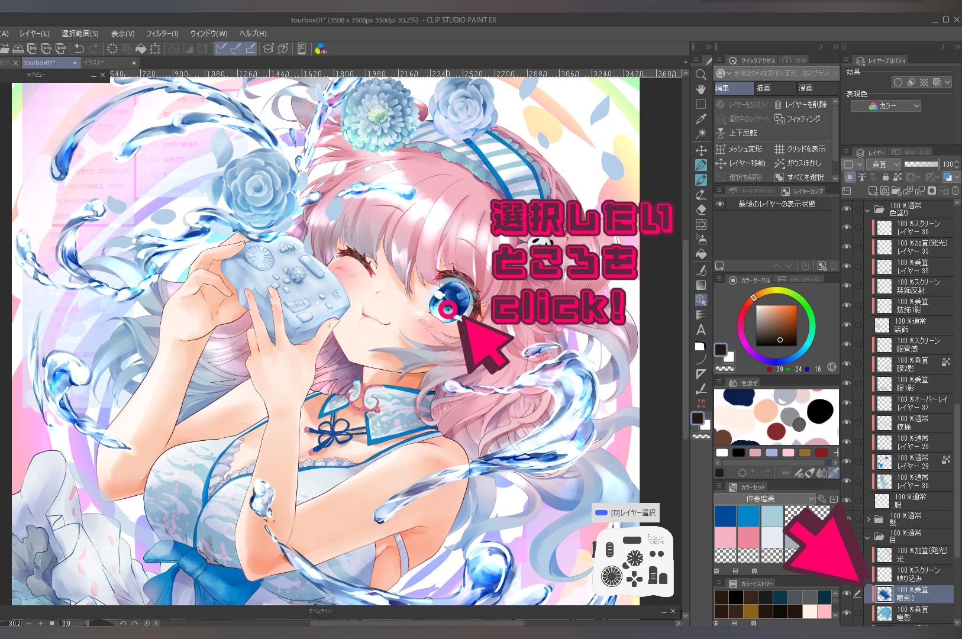Click the Scale/Rotate transform icon in command bar
962x639 pixels.
pos(155,49)
